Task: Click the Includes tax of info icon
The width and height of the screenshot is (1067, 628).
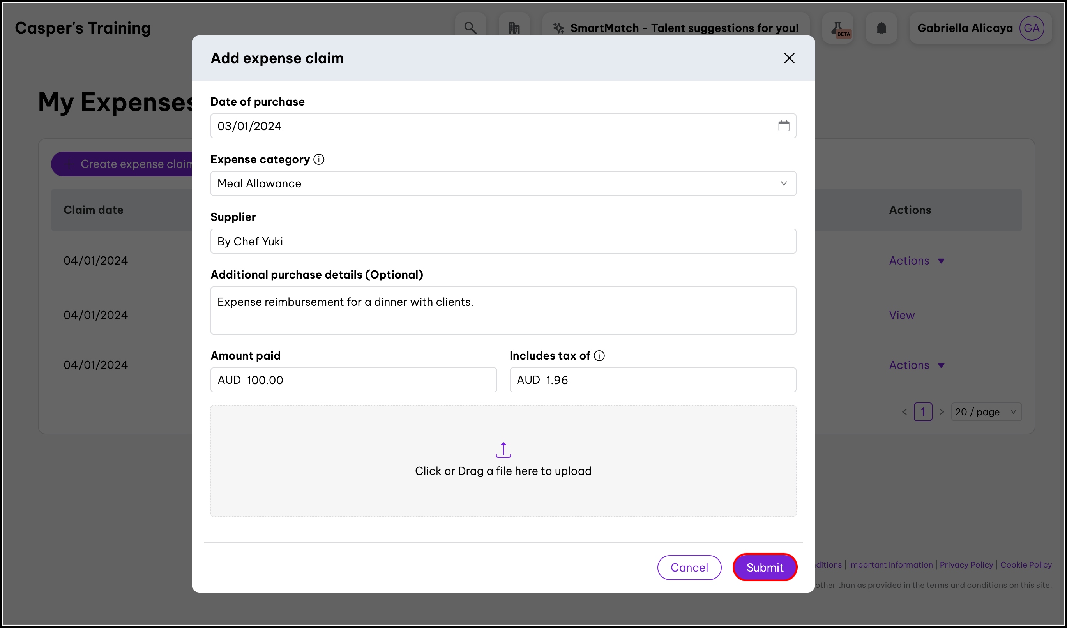Action: pyautogui.click(x=599, y=356)
